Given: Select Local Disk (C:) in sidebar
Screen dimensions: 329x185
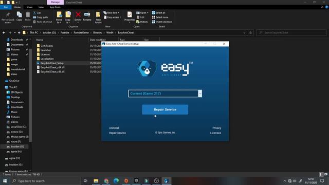Looking at the screenshot, I should coord(19,127).
